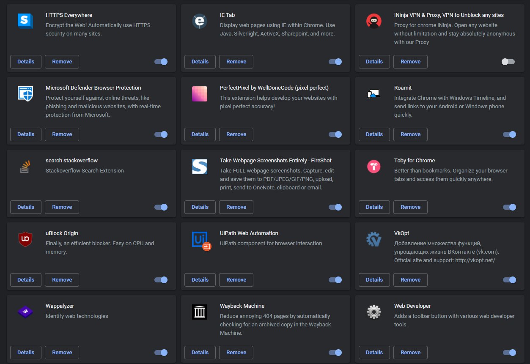Image resolution: width=530 pixels, height=364 pixels.
Task: Remove the FireShot screenshot extension
Action: point(236,207)
